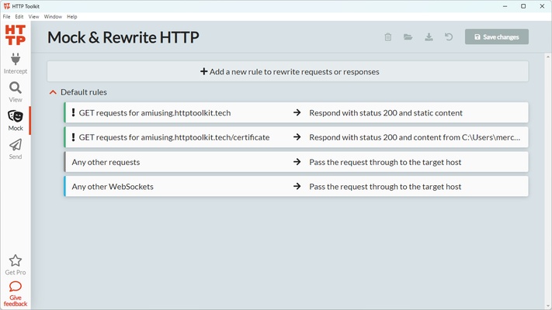Minimize the HTTP Toolkit window
Viewport: 552px width, 310px height.
coord(505,6)
